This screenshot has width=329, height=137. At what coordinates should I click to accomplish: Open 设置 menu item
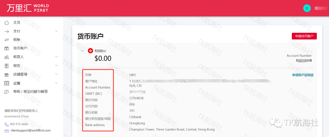pos(17,83)
